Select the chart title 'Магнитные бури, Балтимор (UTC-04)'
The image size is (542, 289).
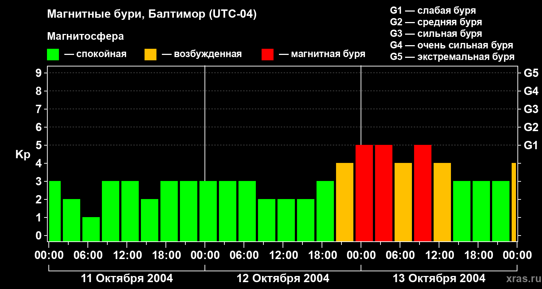[x=152, y=14]
